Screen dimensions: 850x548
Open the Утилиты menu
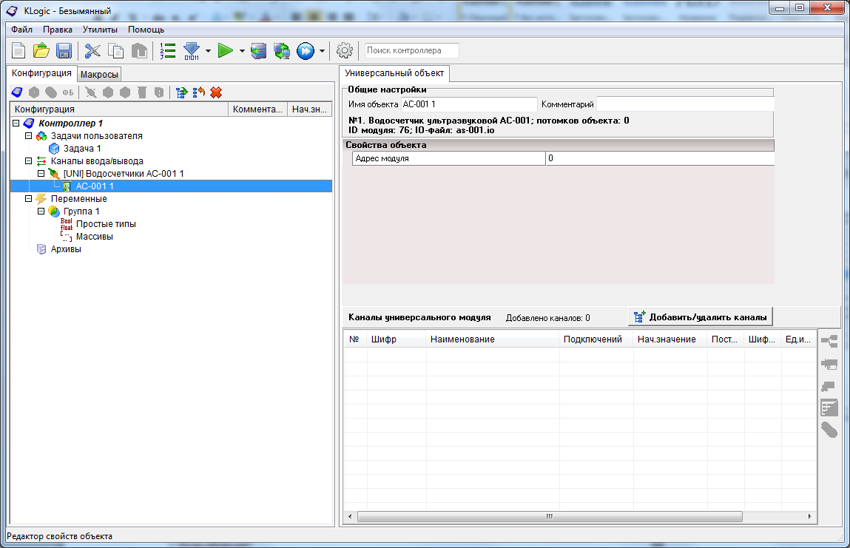pos(100,30)
